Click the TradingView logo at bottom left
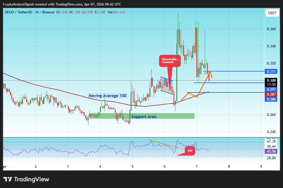Screen dimensions: 283x188 point(26,179)
